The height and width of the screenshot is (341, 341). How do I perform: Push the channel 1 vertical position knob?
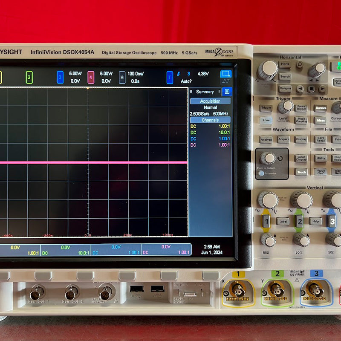(269, 240)
